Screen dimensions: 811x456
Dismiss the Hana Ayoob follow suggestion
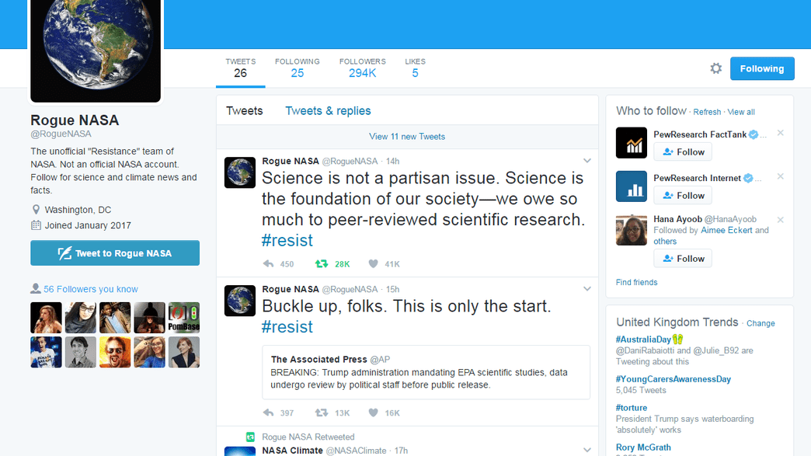[x=781, y=220]
